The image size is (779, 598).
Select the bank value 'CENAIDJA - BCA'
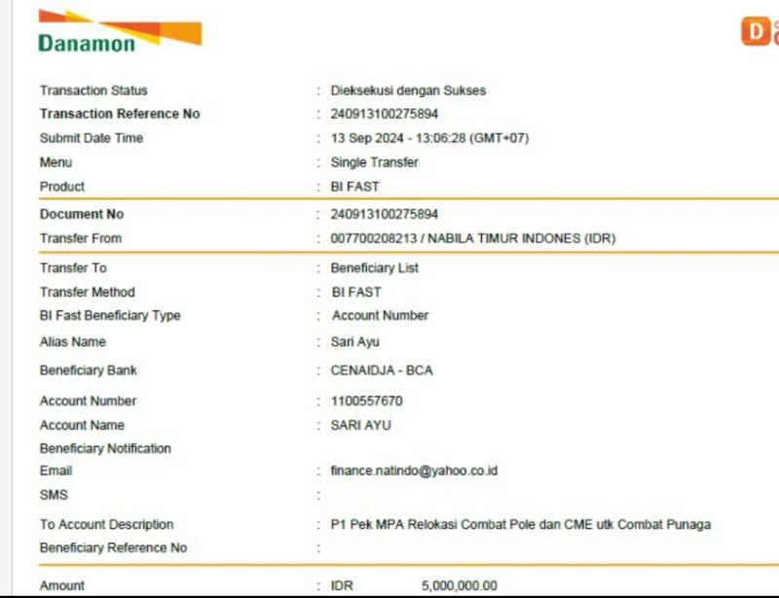pos(382,370)
